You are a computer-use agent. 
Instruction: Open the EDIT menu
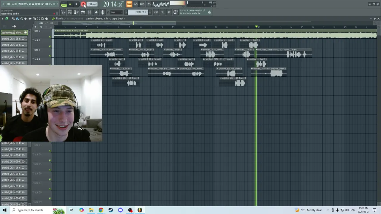[x=9, y=4]
